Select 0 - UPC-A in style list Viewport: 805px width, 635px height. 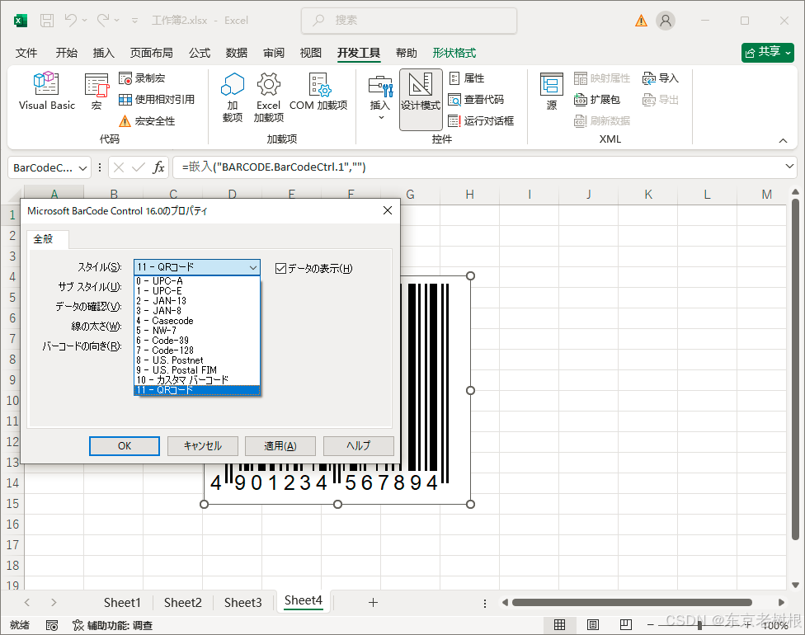pos(197,280)
